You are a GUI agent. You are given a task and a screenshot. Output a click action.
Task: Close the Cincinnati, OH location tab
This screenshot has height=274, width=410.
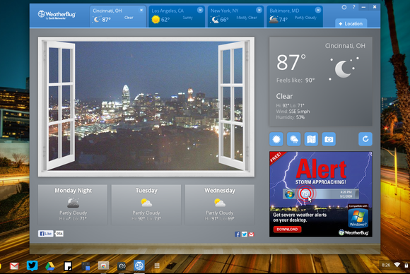click(141, 10)
